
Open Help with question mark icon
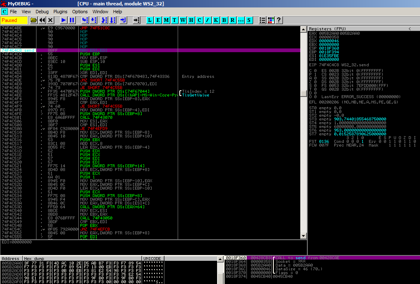tap(279, 20)
